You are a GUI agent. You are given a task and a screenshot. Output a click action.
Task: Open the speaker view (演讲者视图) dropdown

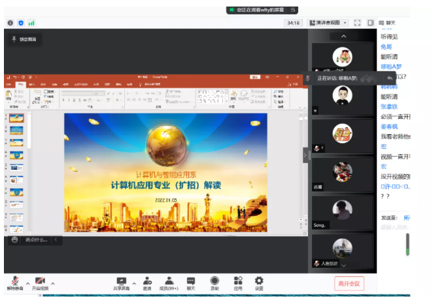pyautogui.click(x=328, y=23)
